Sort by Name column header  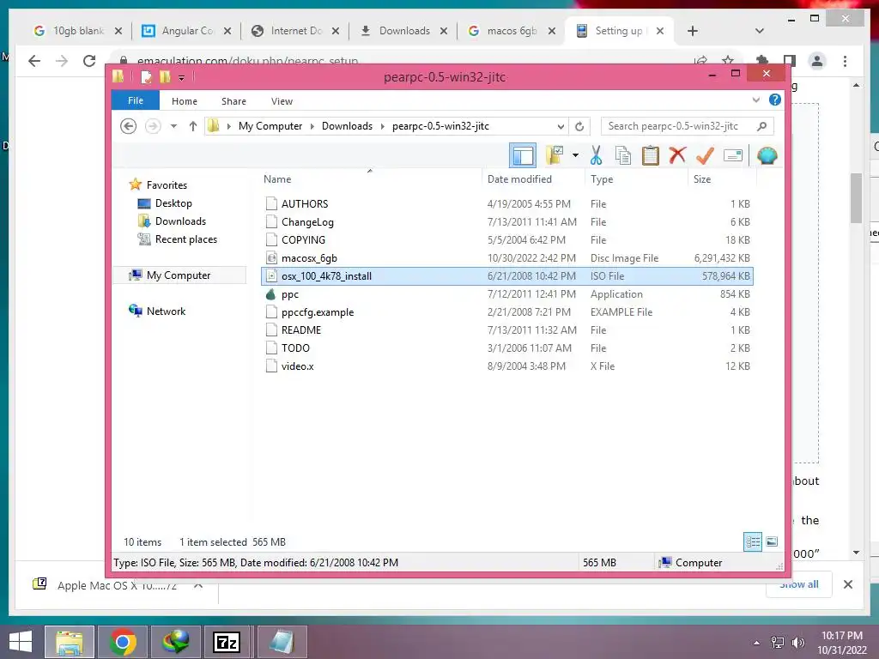[277, 178]
